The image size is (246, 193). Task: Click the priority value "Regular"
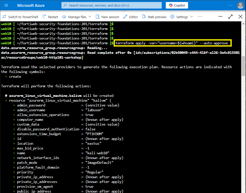click(x=94, y=172)
